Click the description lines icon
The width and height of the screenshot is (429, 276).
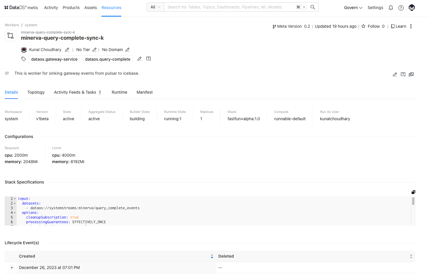point(7,73)
